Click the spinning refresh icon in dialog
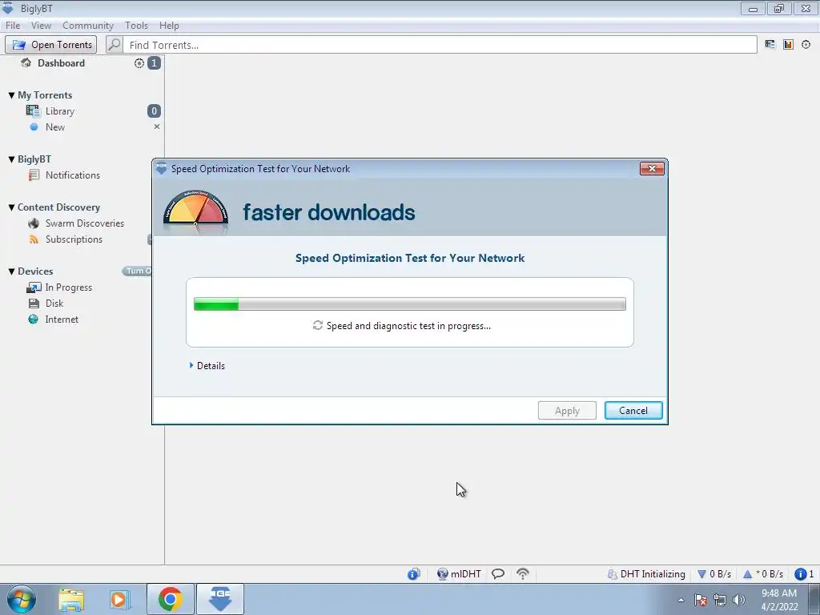Image resolution: width=820 pixels, height=615 pixels. tap(317, 325)
